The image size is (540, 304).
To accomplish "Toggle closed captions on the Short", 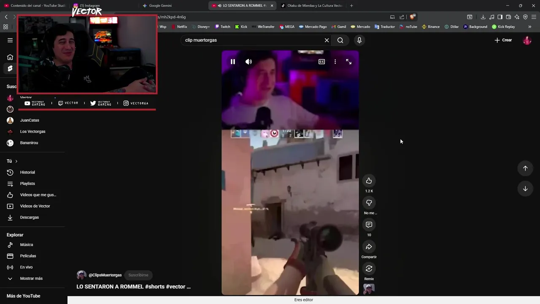I will 321,62.
